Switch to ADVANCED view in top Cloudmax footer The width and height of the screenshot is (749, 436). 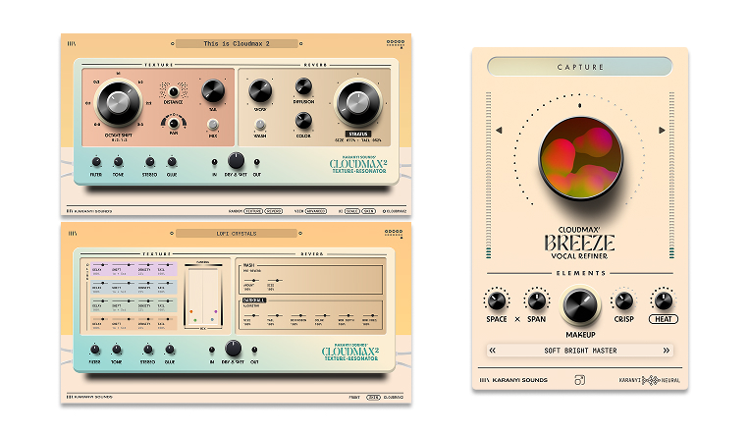pos(316,211)
